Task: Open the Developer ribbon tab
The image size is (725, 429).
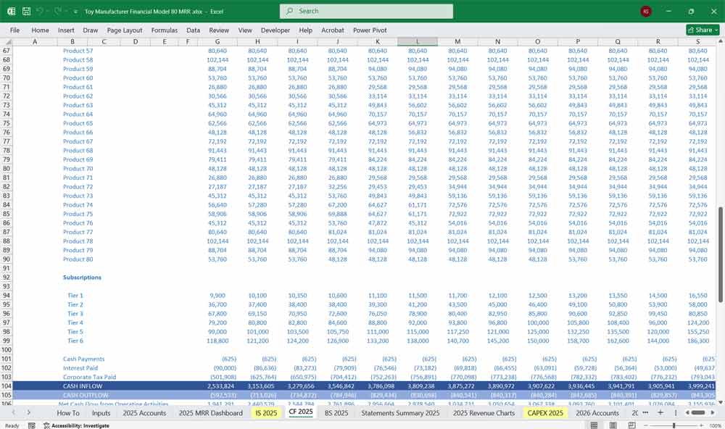Action: click(275, 30)
